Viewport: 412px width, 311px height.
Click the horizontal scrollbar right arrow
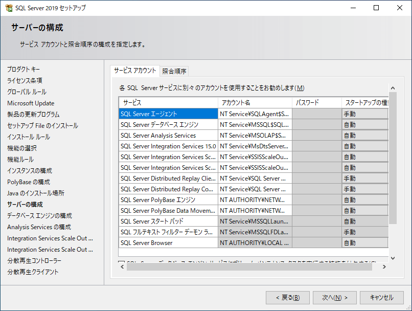point(384,266)
